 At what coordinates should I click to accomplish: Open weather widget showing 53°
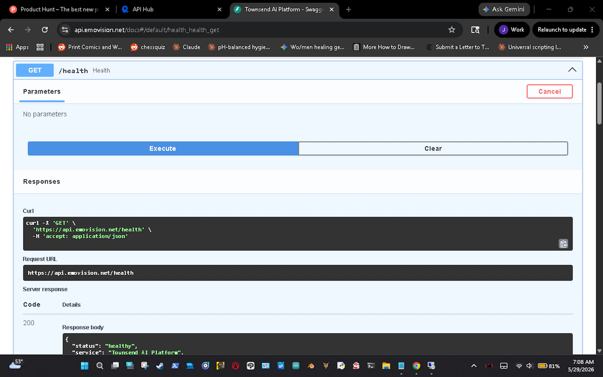tap(16, 364)
